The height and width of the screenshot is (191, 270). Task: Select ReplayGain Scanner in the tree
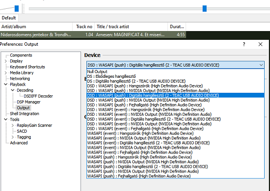[35, 125]
